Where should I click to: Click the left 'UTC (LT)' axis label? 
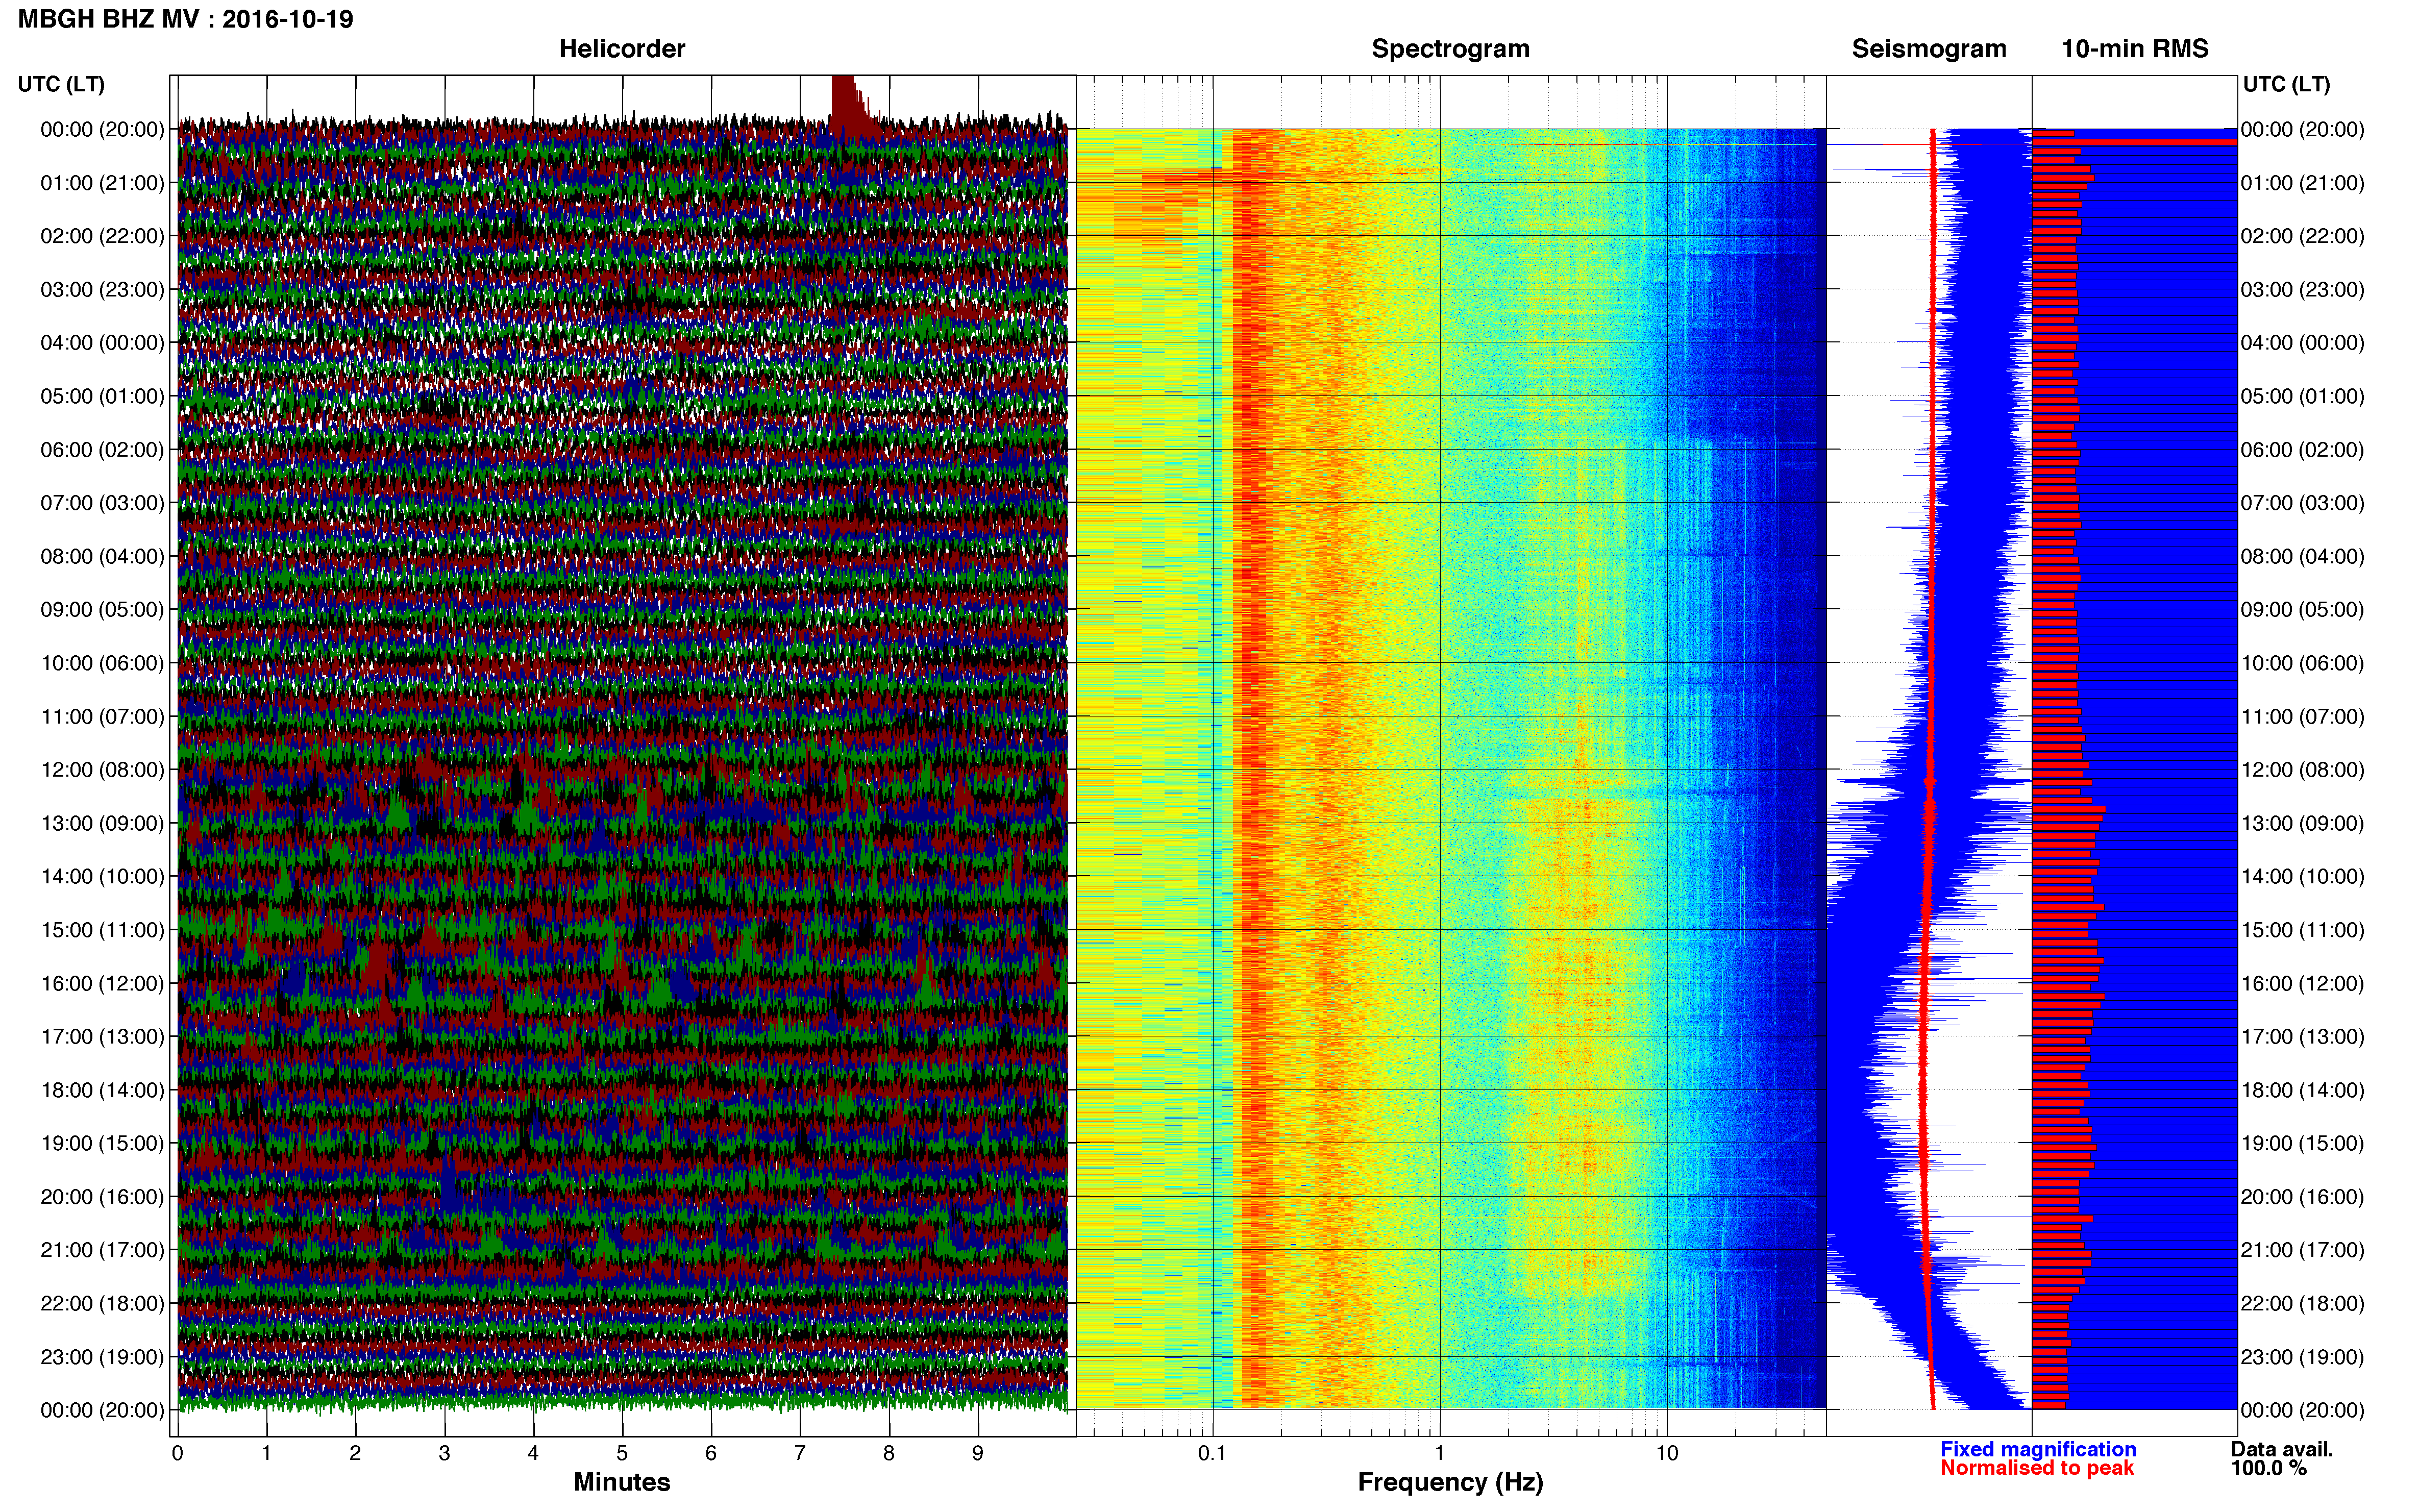pyautogui.click(x=61, y=84)
